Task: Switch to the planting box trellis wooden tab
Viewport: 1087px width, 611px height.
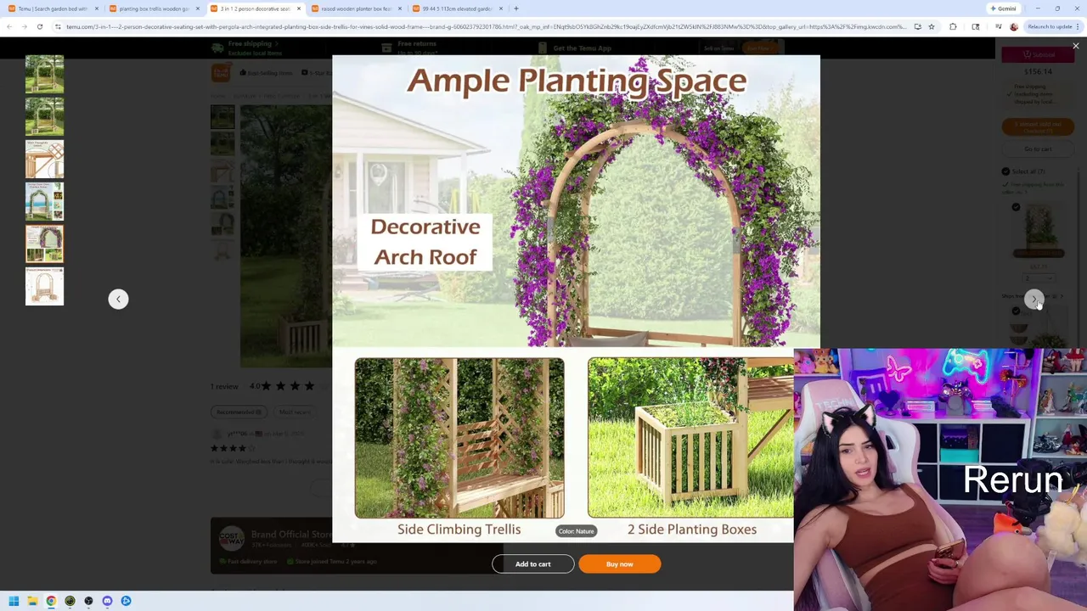Action: (153, 8)
